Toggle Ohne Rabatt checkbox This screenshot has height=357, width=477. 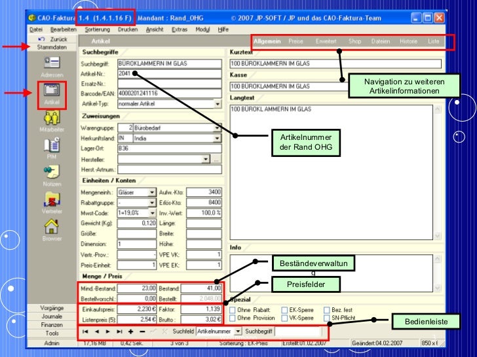click(x=233, y=310)
